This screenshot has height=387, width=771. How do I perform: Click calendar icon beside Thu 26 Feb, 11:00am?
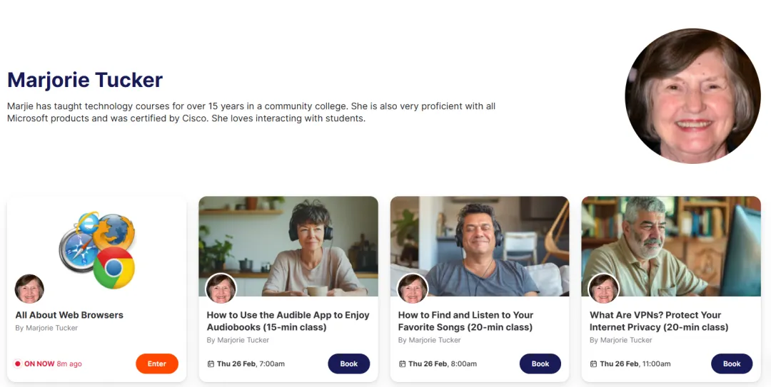(x=593, y=363)
